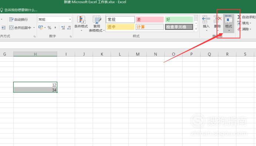
Task: Open the number format dialog launcher
Action: point(71,37)
